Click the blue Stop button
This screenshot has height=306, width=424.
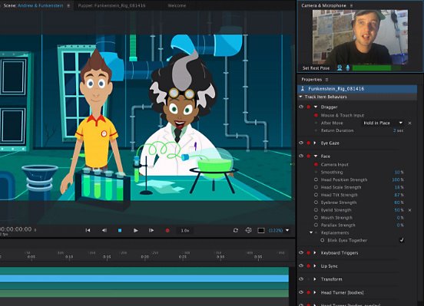[120, 230]
